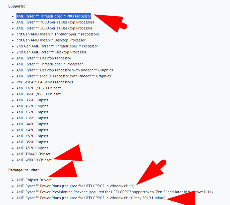
Task: Click Power Plans item for Windows® 10 May 2019 Update
Action: pos(91,198)
